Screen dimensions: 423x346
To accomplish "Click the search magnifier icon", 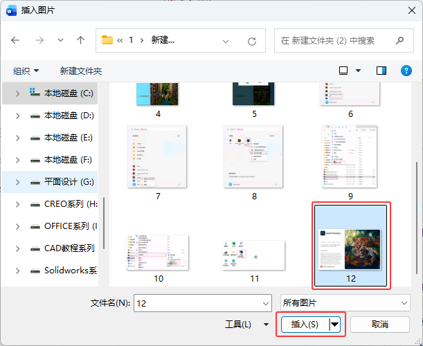I will [x=399, y=40].
